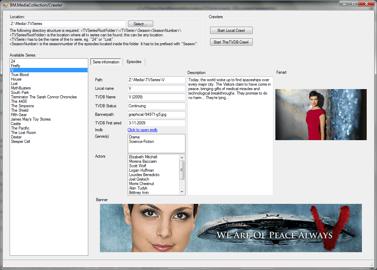Select actor Morris Chestnut
Image resolution: width=377 pixels, height=270 pixels.
point(154,184)
